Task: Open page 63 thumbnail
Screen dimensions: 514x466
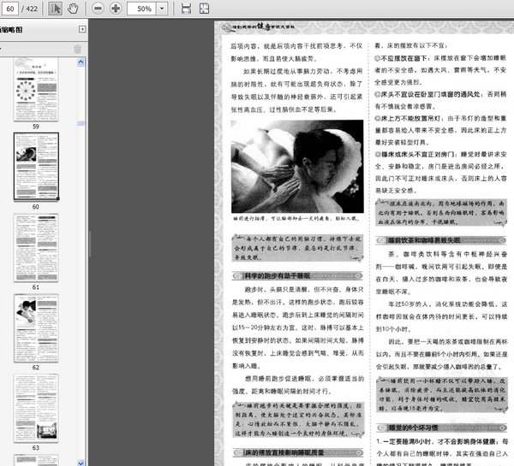Action: (x=36, y=409)
